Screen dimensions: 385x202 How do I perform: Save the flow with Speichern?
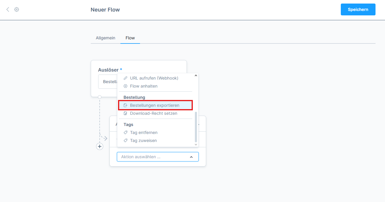(x=358, y=9)
